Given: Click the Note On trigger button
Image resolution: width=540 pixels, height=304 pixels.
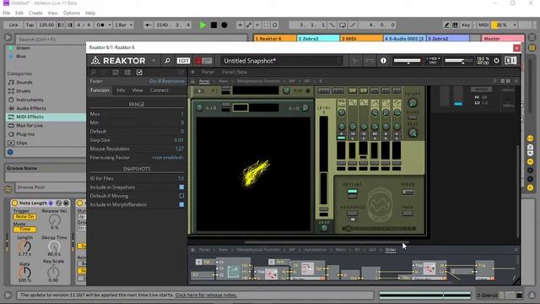Looking at the screenshot, I should (24, 216).
